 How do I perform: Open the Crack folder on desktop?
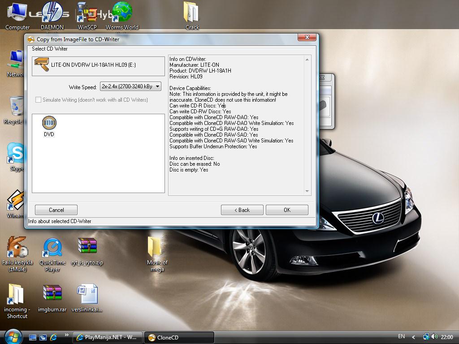pyautogui.click(x=192, y=16)
